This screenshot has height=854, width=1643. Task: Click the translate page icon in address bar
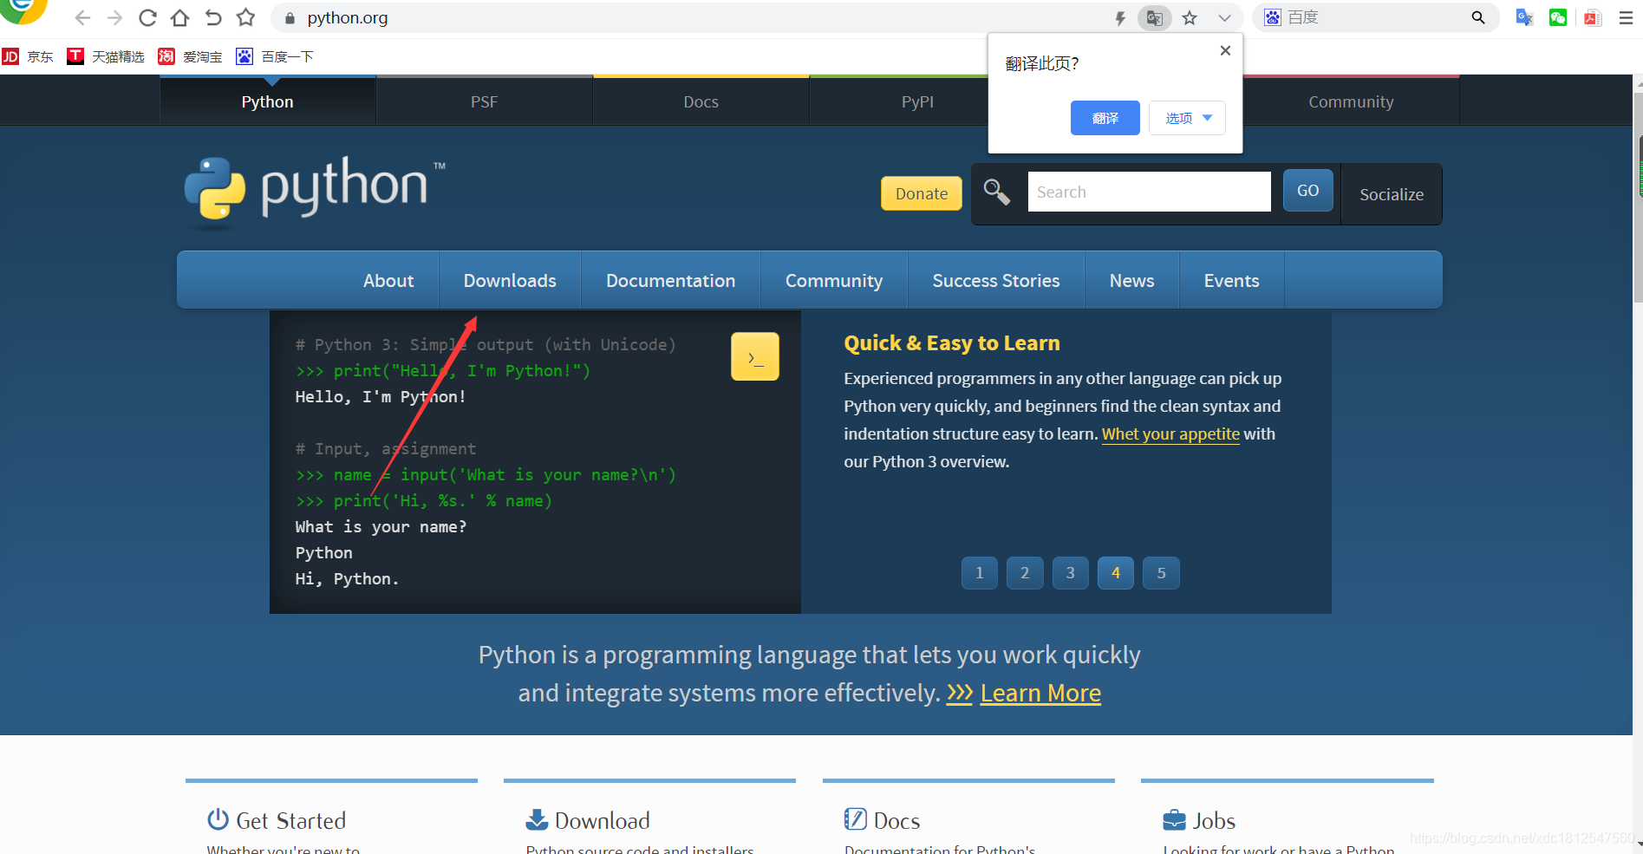1154,17
